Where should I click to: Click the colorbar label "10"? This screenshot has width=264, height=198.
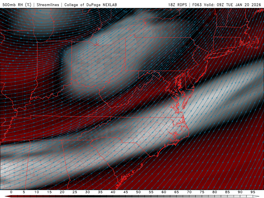click(37, 192)
